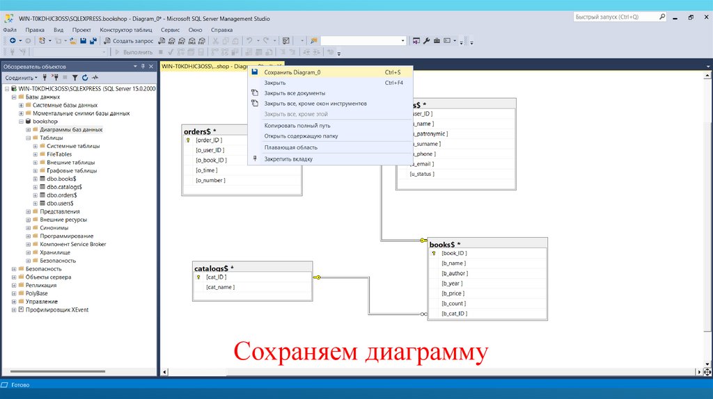Click the Undo arrow icon in toolbar
The height and width of the screenshot is (399, 713).
click(249, 41)
